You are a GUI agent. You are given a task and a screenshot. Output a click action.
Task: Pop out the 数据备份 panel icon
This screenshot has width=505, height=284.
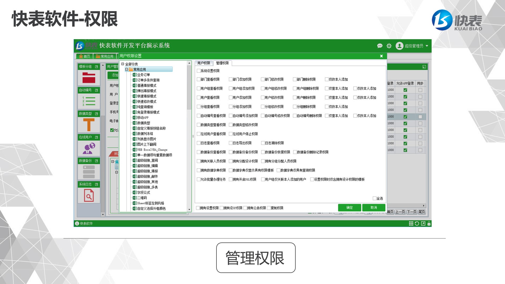(97, 161)
